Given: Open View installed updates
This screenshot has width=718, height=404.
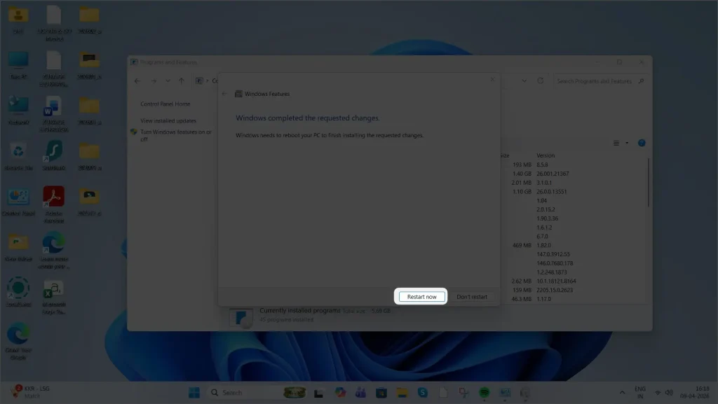Looking at the screenshot, I should point(168,120).
